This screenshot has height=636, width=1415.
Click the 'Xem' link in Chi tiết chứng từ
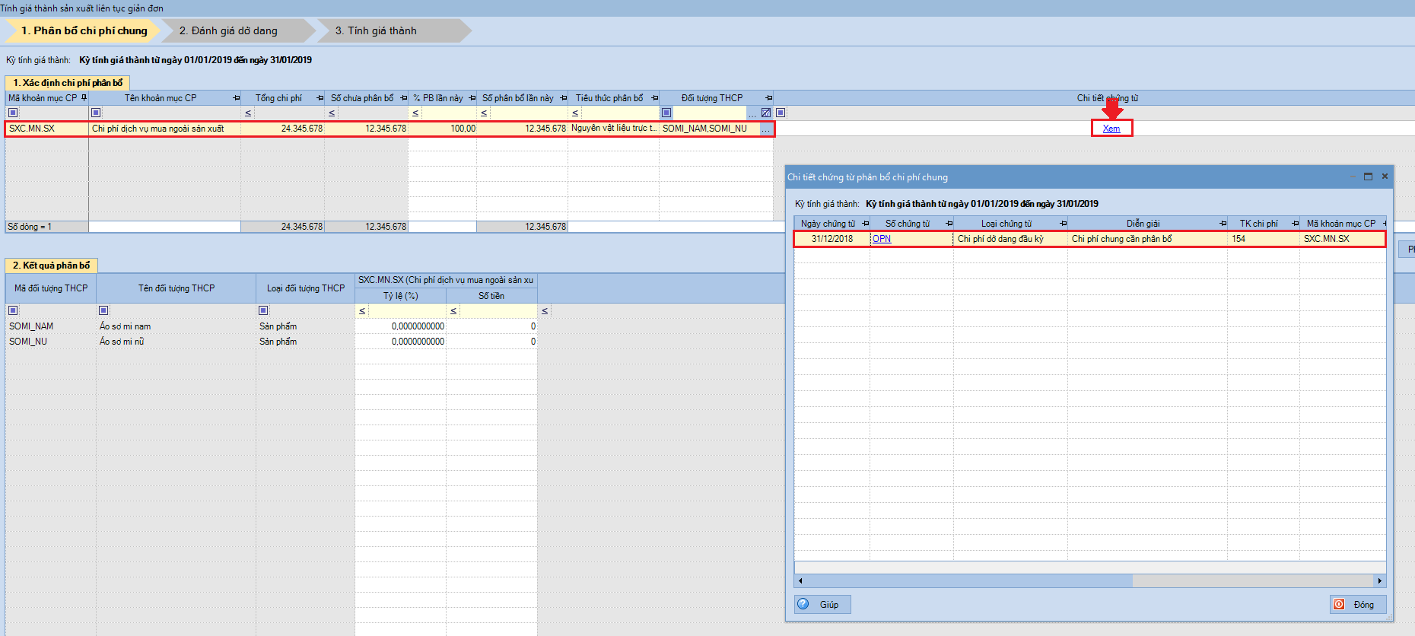click(x=1111, y=129)
